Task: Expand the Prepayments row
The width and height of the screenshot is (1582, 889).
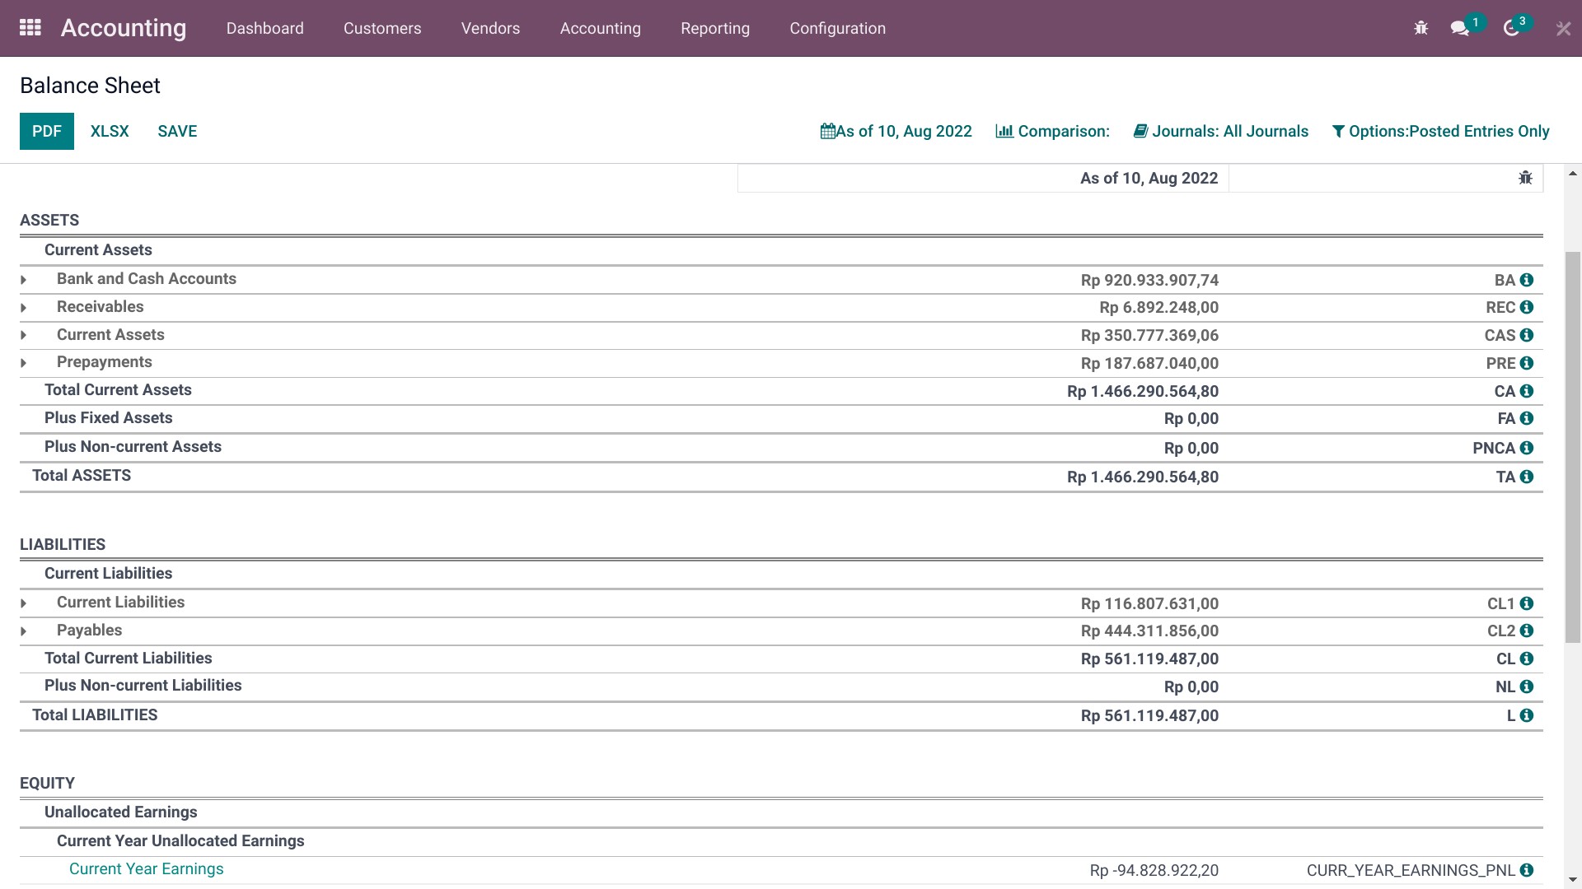Action: [x=24, y=363]
